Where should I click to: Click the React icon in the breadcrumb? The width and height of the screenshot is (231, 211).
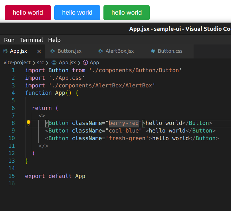click(x=54, y=63)
